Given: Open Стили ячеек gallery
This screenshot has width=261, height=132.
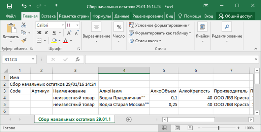Looking at the screenshot, I should coord(145,41).
